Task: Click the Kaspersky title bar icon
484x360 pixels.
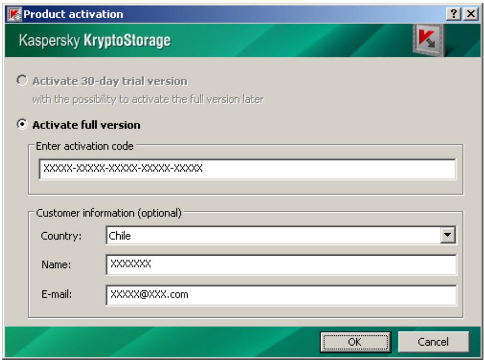Action: 14,14
